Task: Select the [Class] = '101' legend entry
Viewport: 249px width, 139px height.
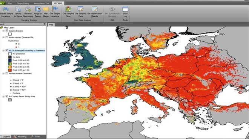Action: pos(19,90)
